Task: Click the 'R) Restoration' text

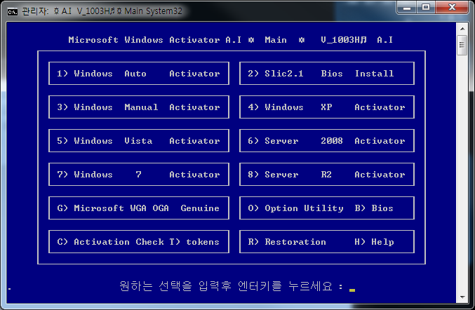Action: tap(287, 241)
